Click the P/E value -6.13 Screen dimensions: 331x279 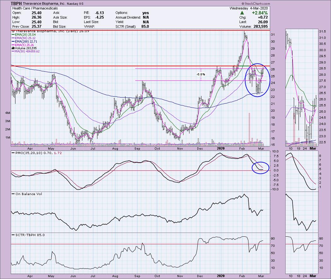pos(99,13)
